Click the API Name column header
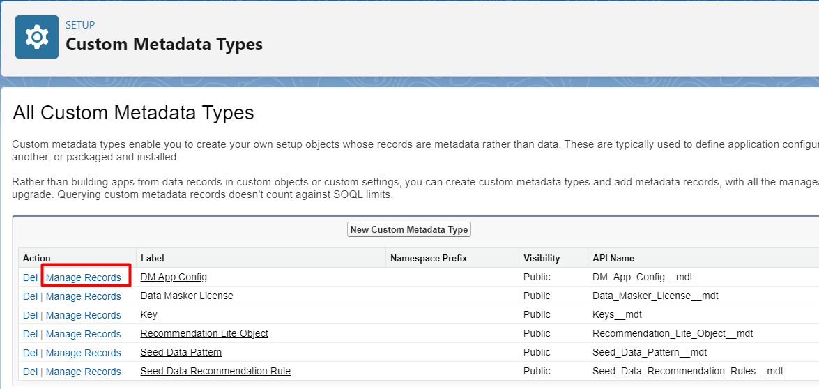Image resolution: width=819 pixels, height=389 pixels. point(613,258)
